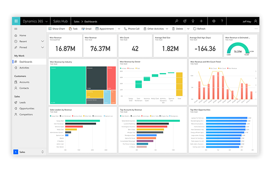Image resolution: width=271 pixels, height=172 pixels.
Task: Expand the Recent chevron
Action: (x=43, y=41)
